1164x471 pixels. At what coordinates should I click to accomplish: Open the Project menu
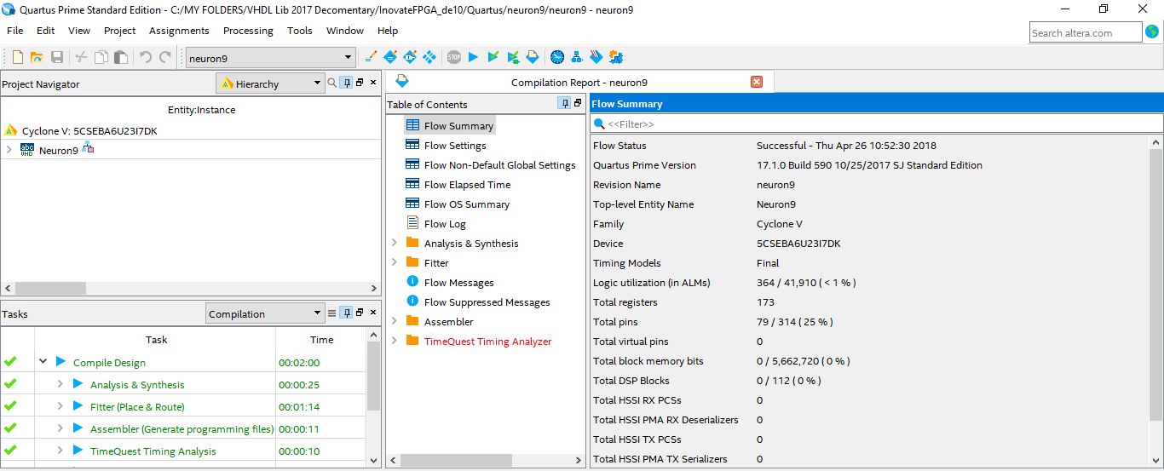tap(119, 31)
